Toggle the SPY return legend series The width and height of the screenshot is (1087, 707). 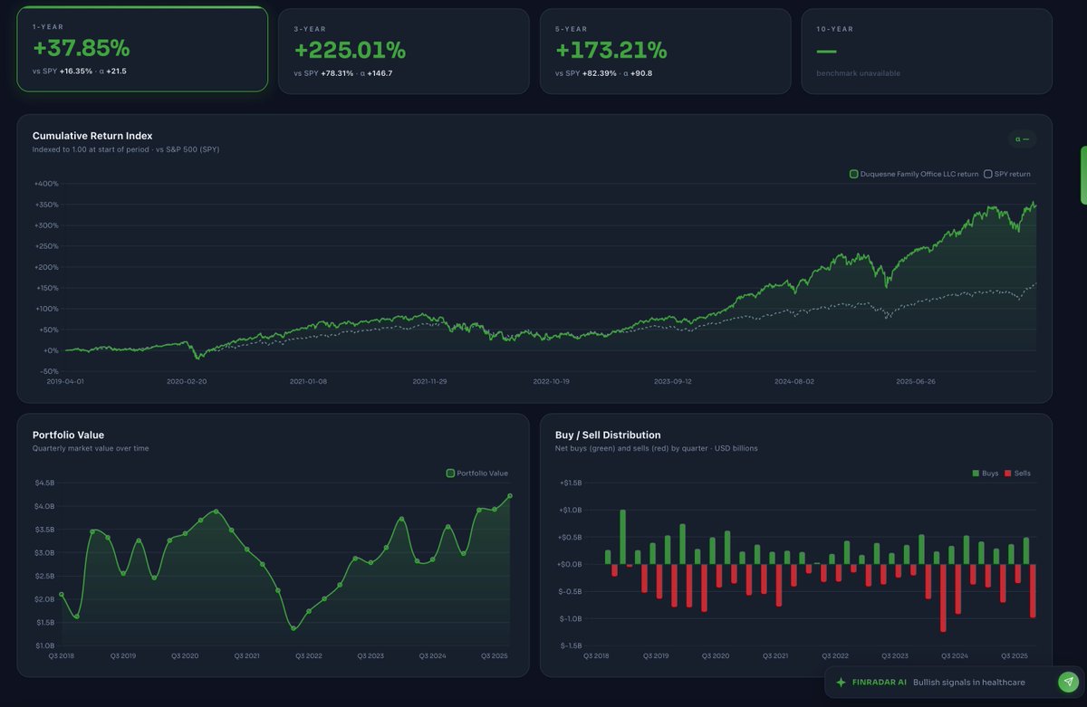(x=1007, y=174)
